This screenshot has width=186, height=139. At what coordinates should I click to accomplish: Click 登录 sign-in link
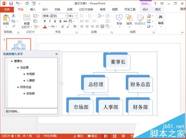click(x=183, y=9)
